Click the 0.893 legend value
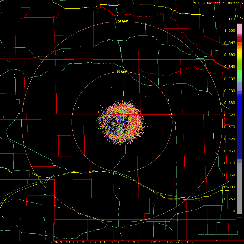Screen dimensions: 244x244 pyautogui.click(x=230, y=54)
